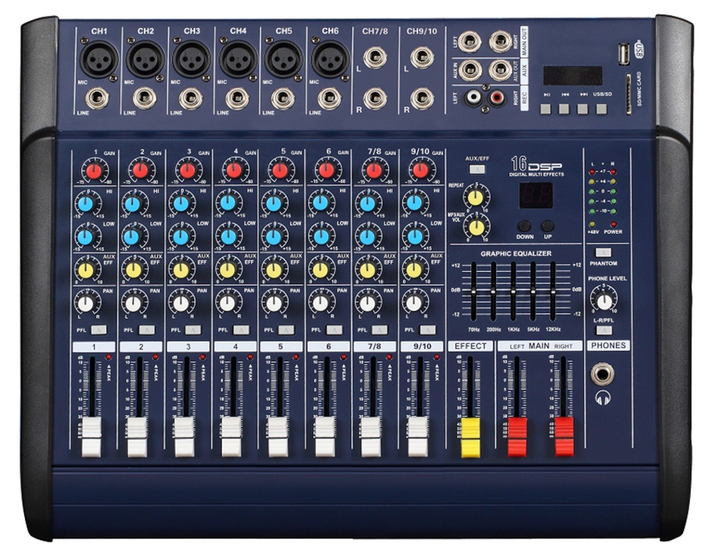Click the PHONES headphone jack
The image size is (704, 559).
coord(602,374)
